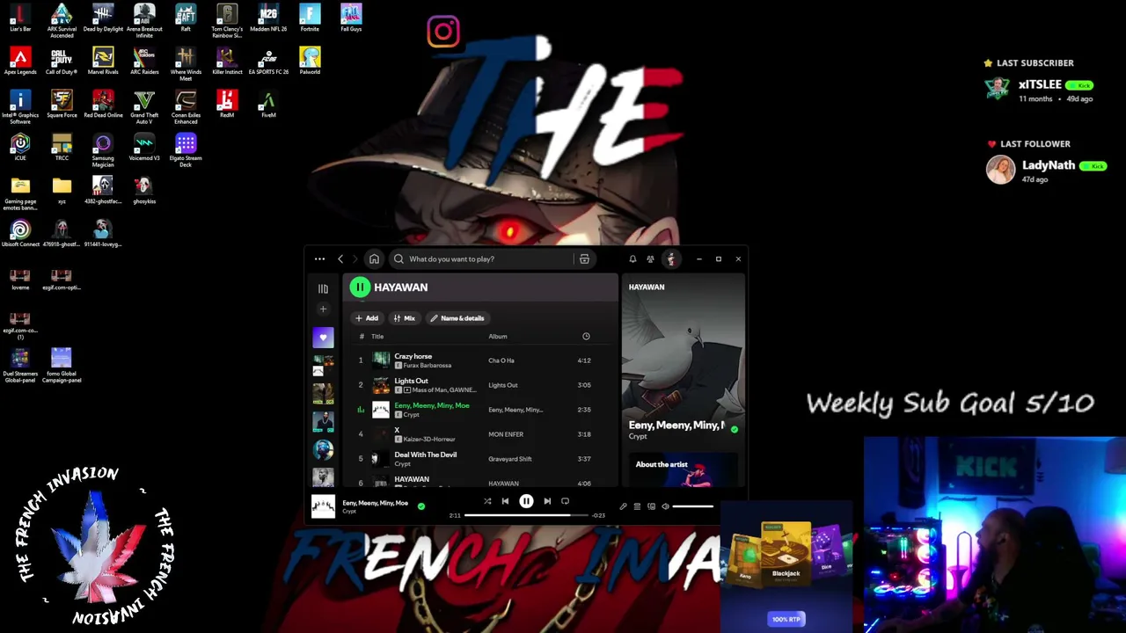Open the 'Graveyard Shift' album
Image resolution: width=1126 pixels, height=633 pixels.
point(510,459)
